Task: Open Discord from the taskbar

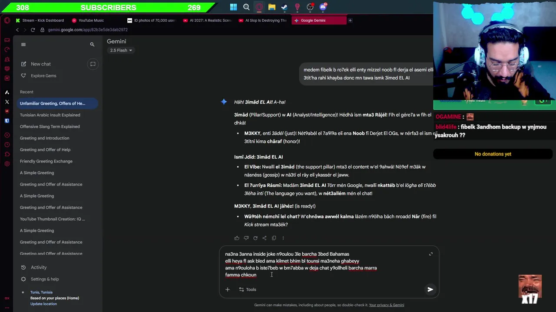Action: tap(323, 7)
